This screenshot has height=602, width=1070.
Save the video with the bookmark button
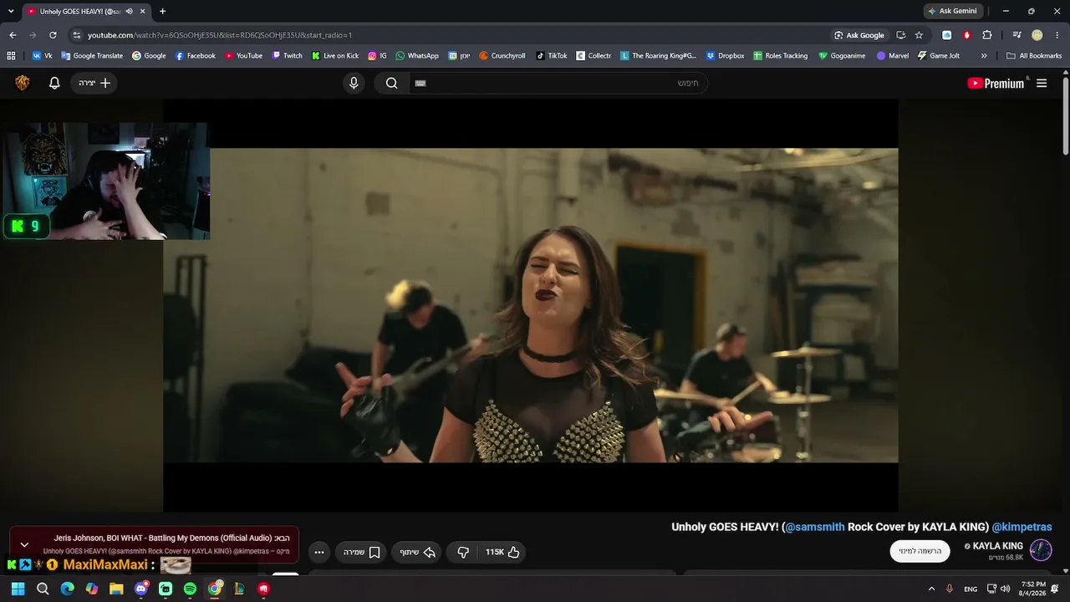point(362,552)
